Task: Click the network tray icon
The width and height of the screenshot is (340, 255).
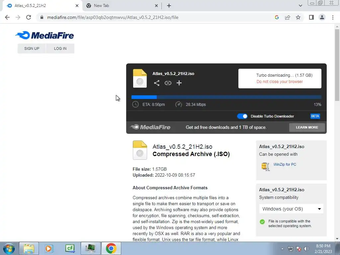Action: 290,249
